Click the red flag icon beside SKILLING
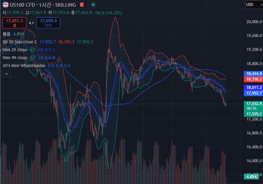This screenshot has height=184, width=263. (82, 5)
